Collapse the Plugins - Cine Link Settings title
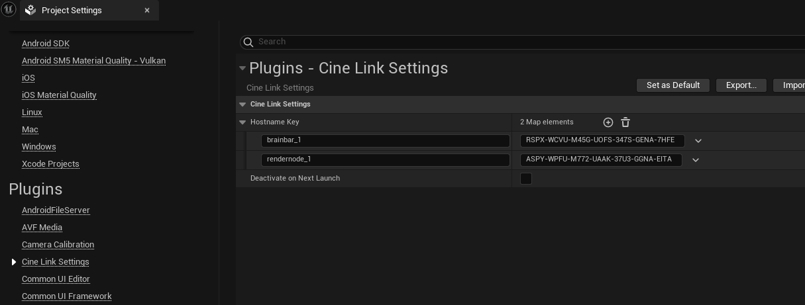The height and width of the screenshot is (305, 805). pyautogui.click(x=242, y=68)
